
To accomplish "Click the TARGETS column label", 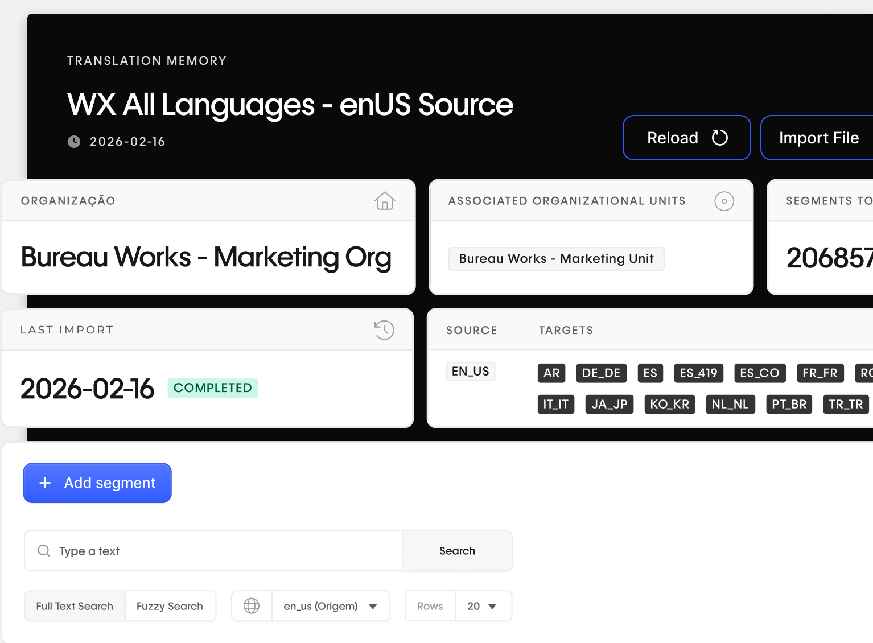I will (x=566, y=331).
